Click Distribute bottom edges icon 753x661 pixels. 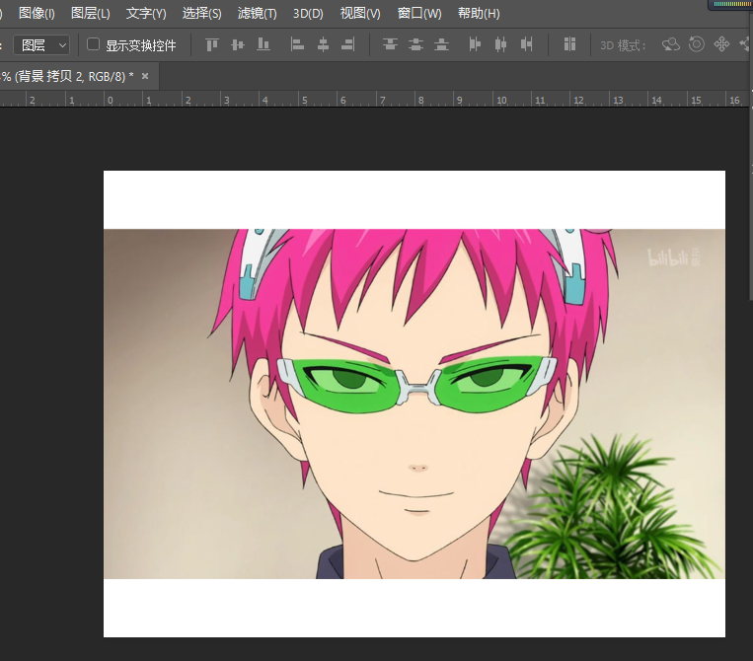441,45
